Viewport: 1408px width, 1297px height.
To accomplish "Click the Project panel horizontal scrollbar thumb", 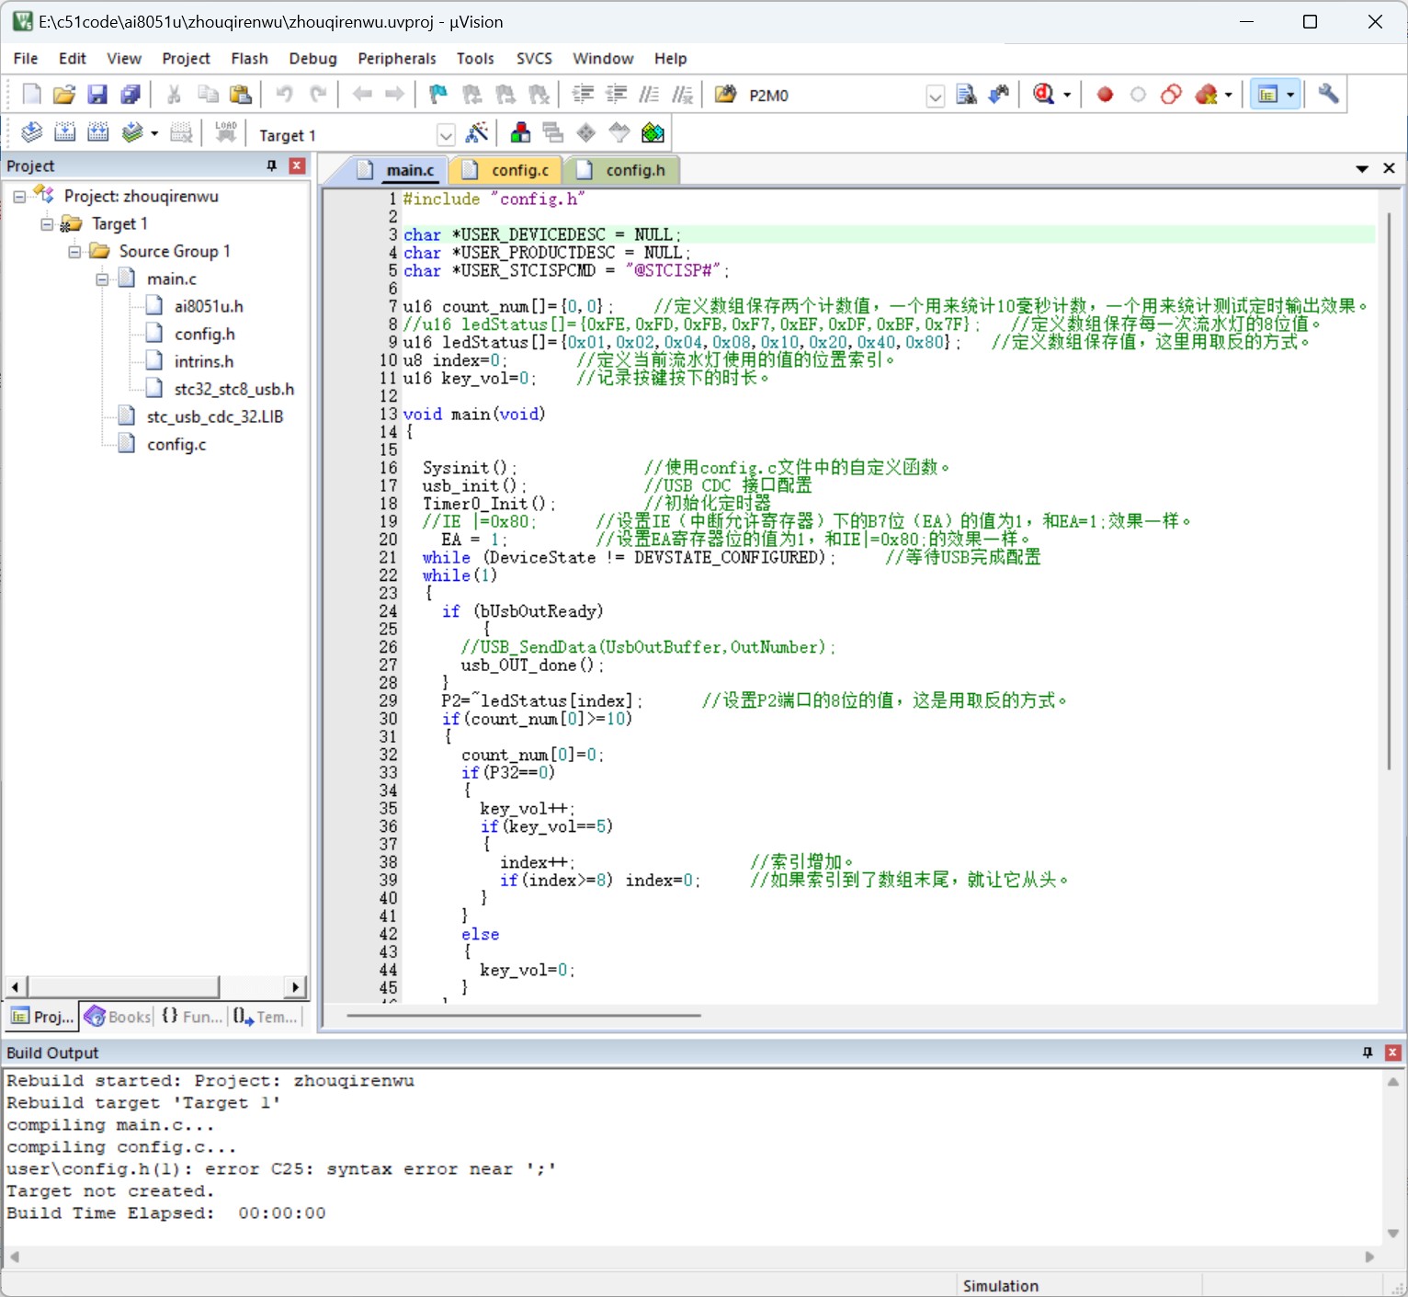I will pyautogui.click(x=123, y=987).
